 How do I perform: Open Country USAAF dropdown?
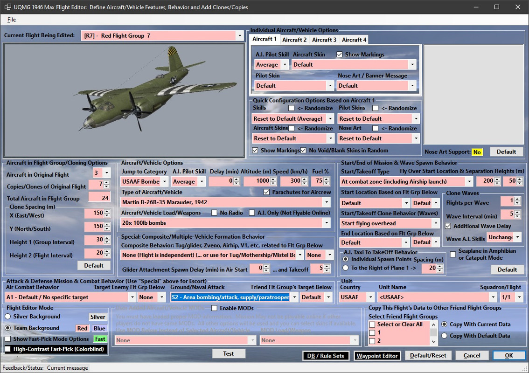tap(370, 297)
